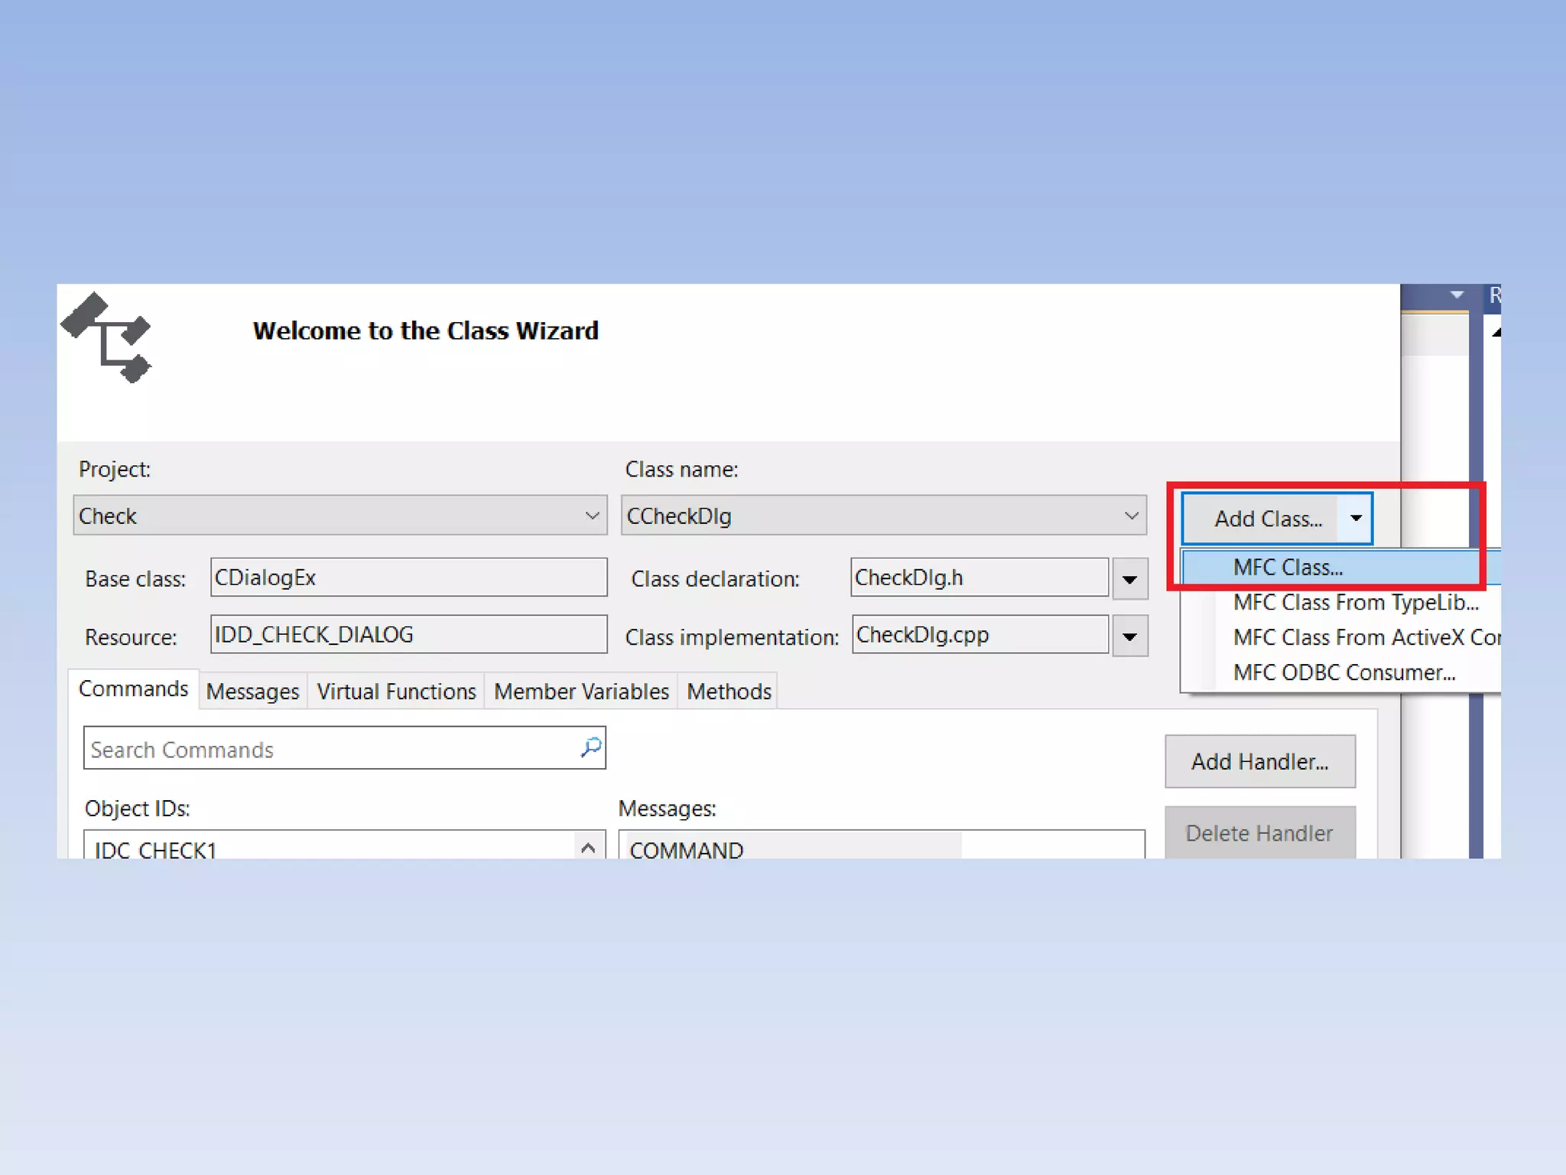Screen dimensions: 1566x1175
Task: Switch to the Methods tab
Action: (x=729, y=692)
